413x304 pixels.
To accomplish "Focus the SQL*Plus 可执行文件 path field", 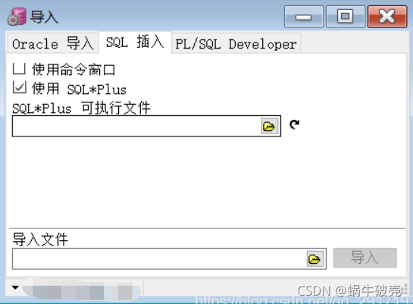I will (x=136, y=126).
